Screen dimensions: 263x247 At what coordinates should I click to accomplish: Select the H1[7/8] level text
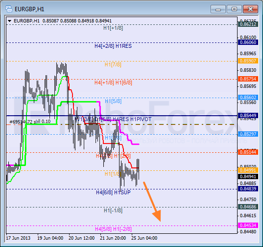pyautogui.click(x=113, y=64)
